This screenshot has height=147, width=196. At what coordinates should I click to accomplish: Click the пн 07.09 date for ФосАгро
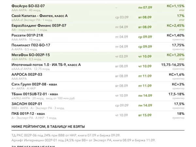point(145,8)
